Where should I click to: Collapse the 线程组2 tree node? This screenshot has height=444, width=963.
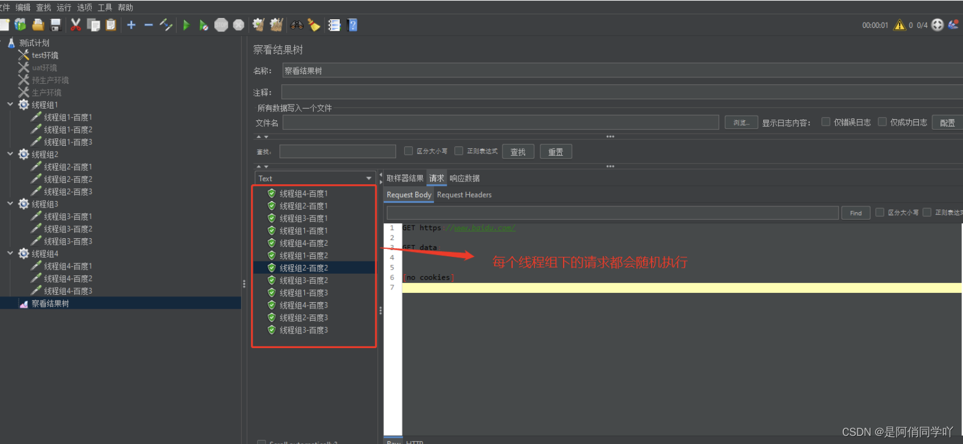10,154
